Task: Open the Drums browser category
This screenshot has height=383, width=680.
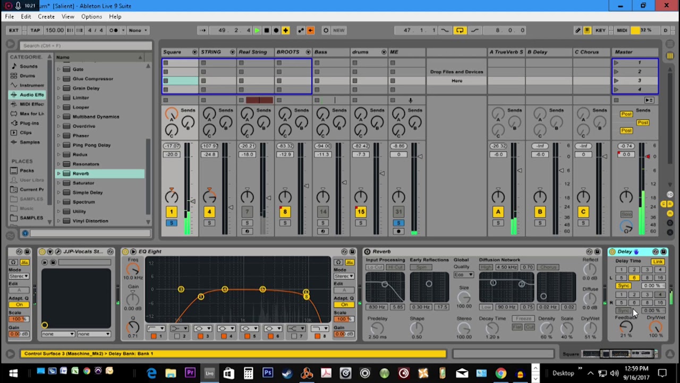Action: click(x=28, y=76)
